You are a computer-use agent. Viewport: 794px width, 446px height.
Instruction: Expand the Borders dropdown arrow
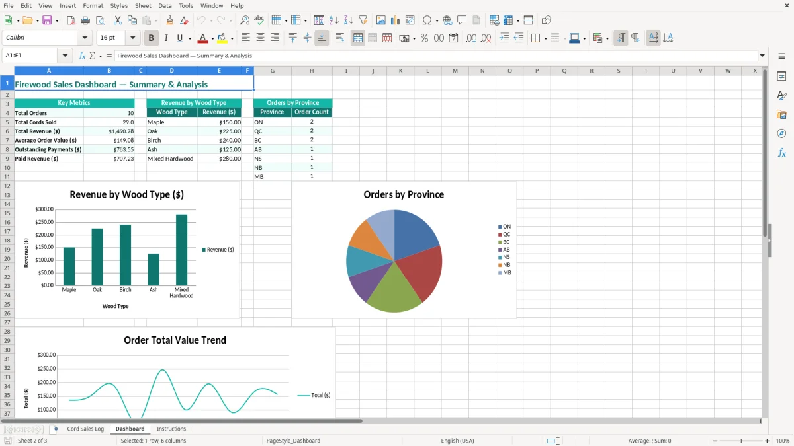pos(545,38)
